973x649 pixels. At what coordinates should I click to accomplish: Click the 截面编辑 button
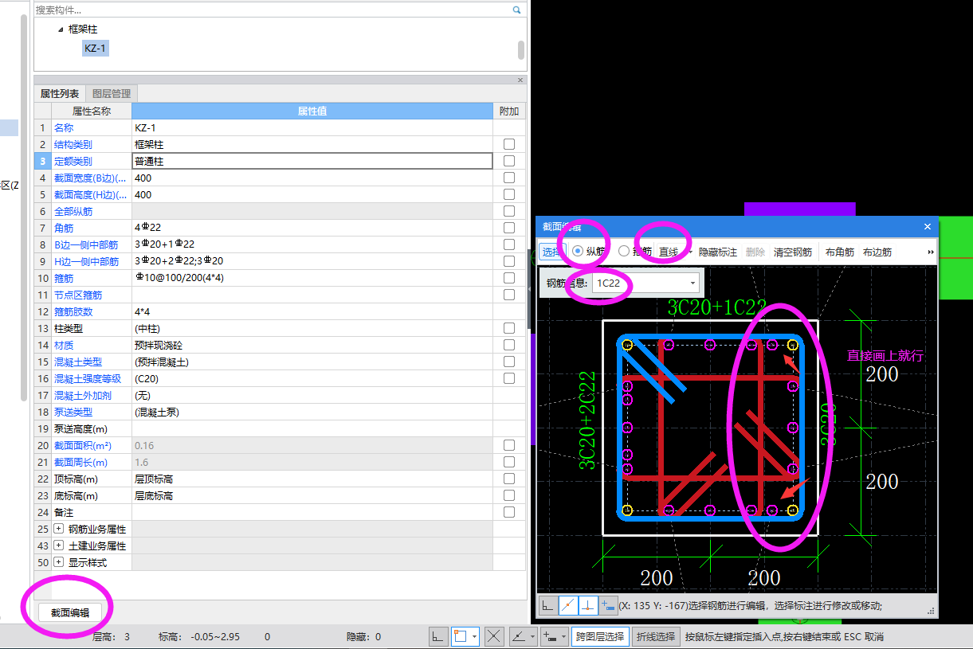(x=71, y=612)
